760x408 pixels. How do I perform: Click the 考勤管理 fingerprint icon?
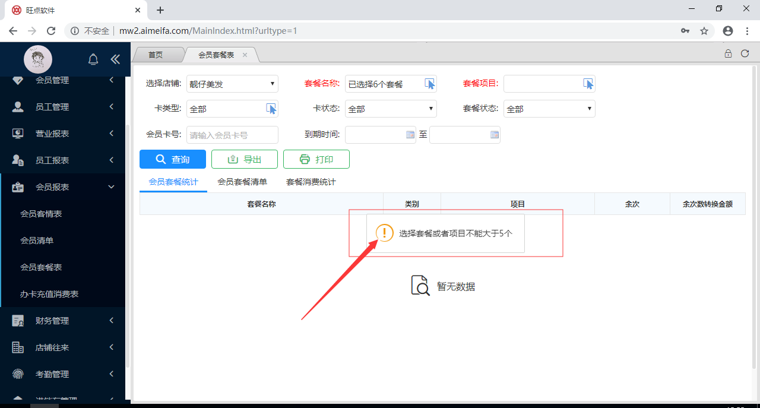point(18,374)
